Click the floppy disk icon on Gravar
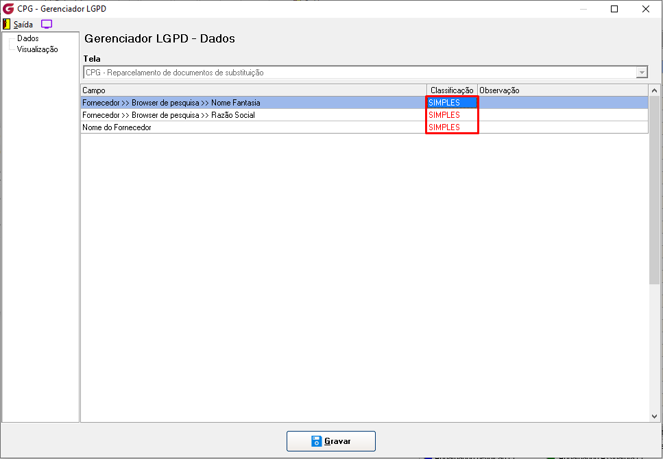The image size is (663, 459). click(316, 441)
